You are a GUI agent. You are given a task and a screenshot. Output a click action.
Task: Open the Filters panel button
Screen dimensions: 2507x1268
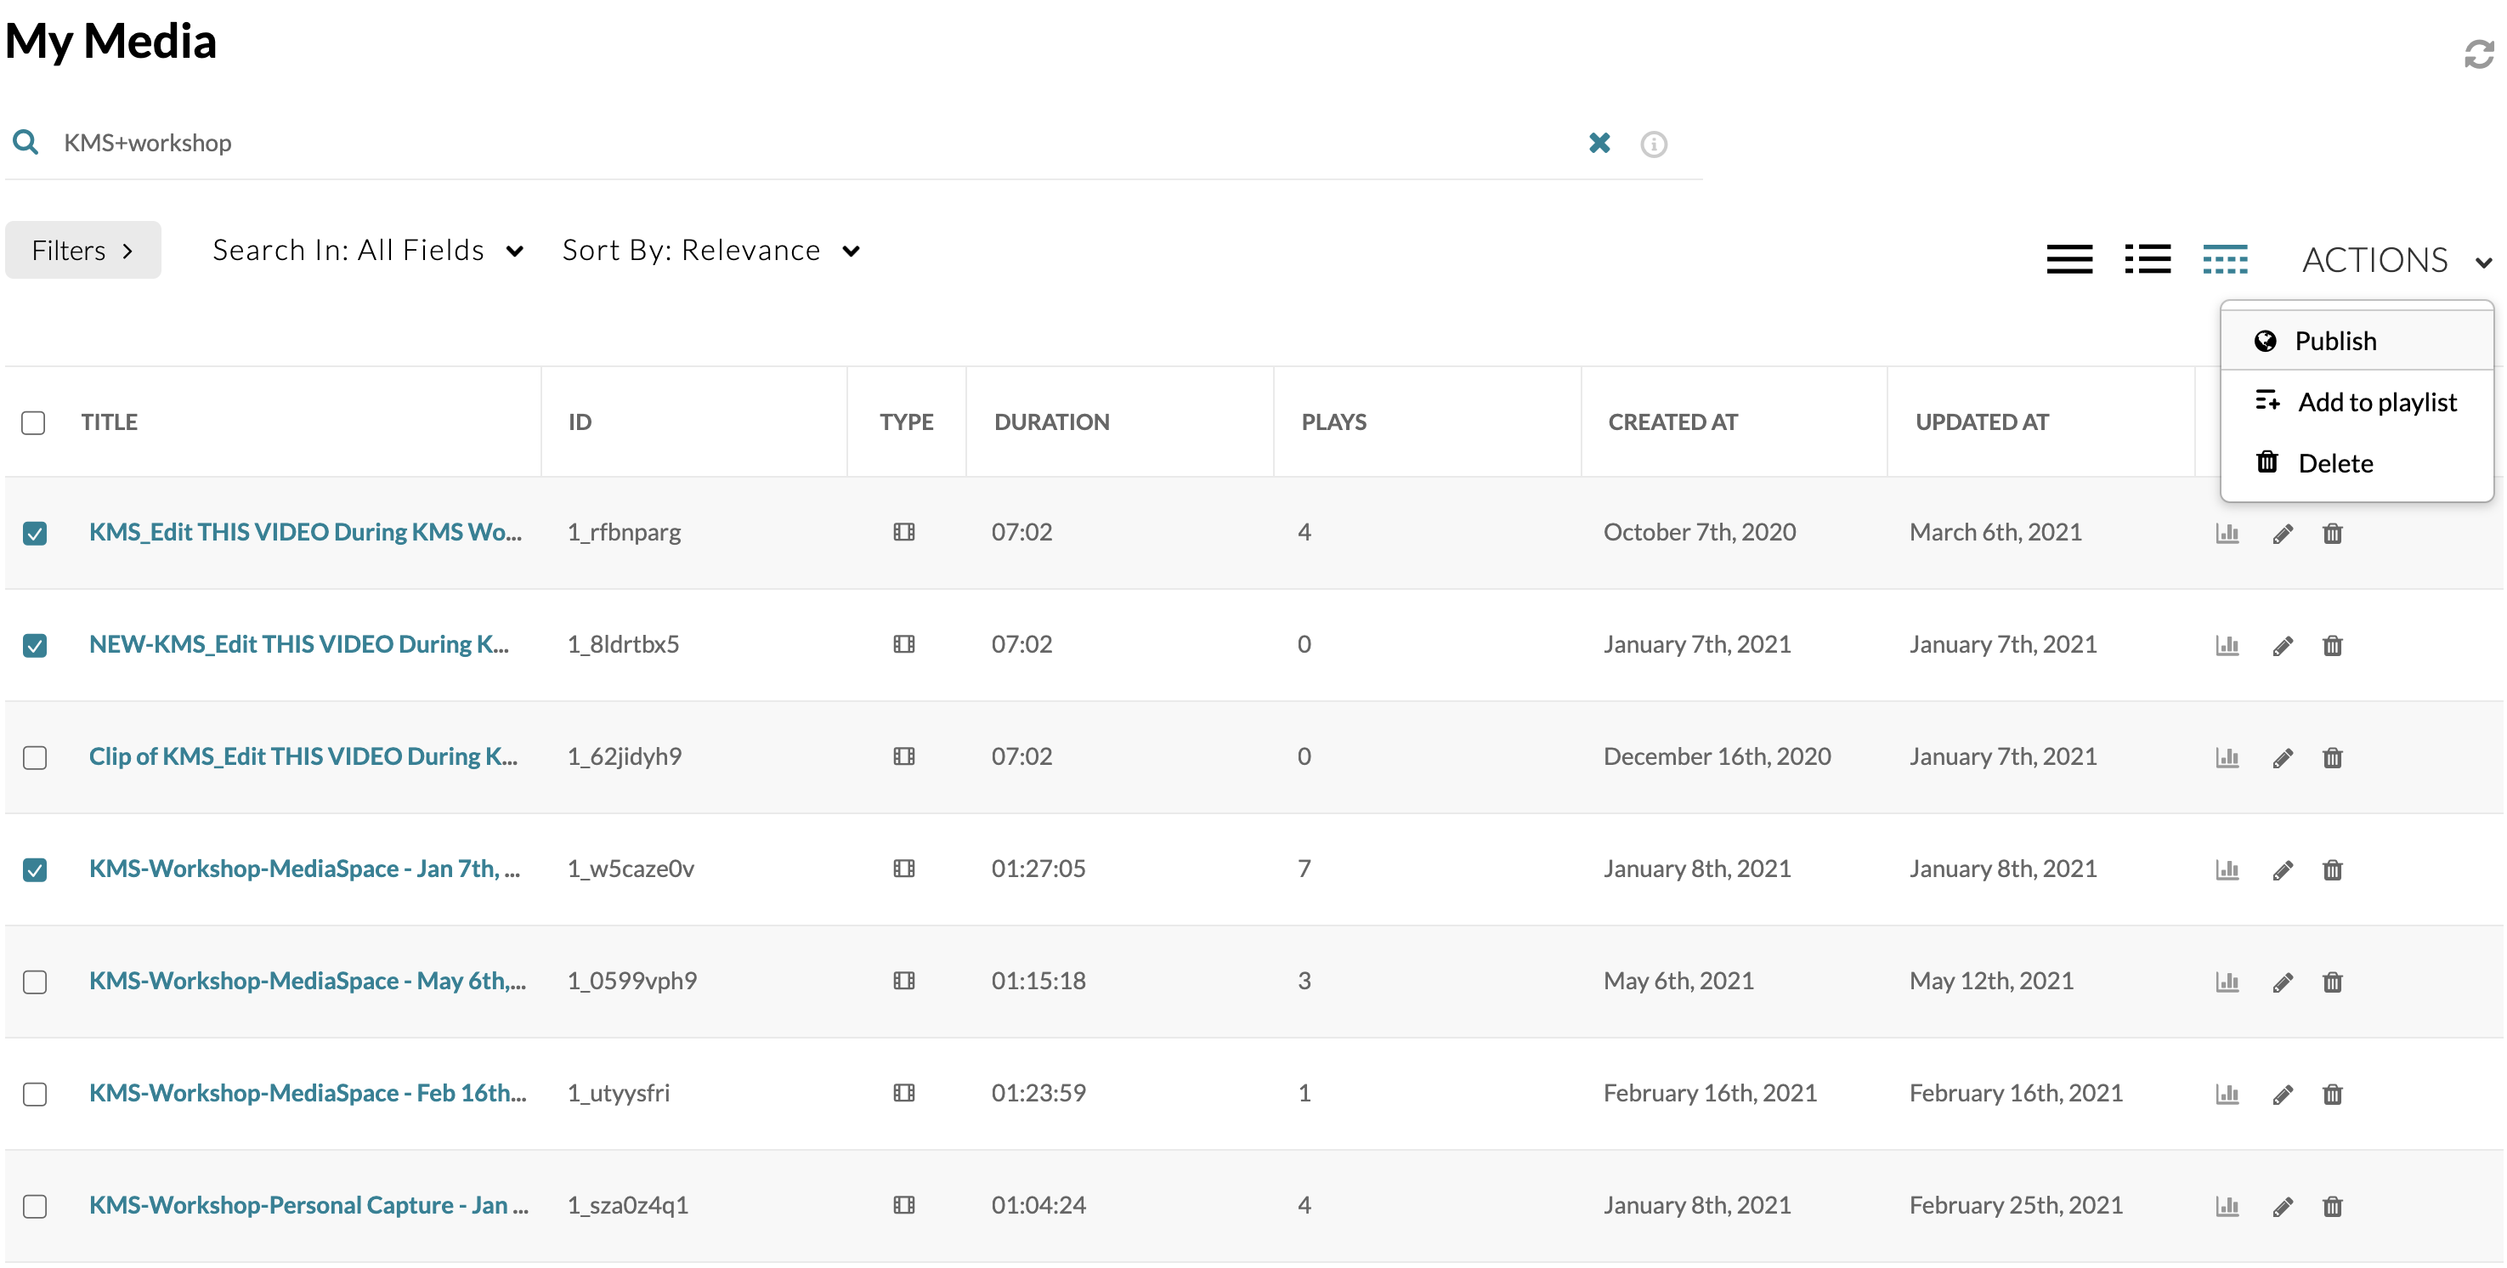coord(82,250)
